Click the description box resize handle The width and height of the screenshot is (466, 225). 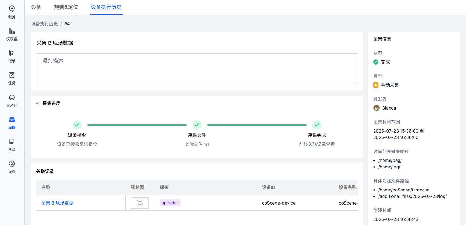tap(356, 84)
